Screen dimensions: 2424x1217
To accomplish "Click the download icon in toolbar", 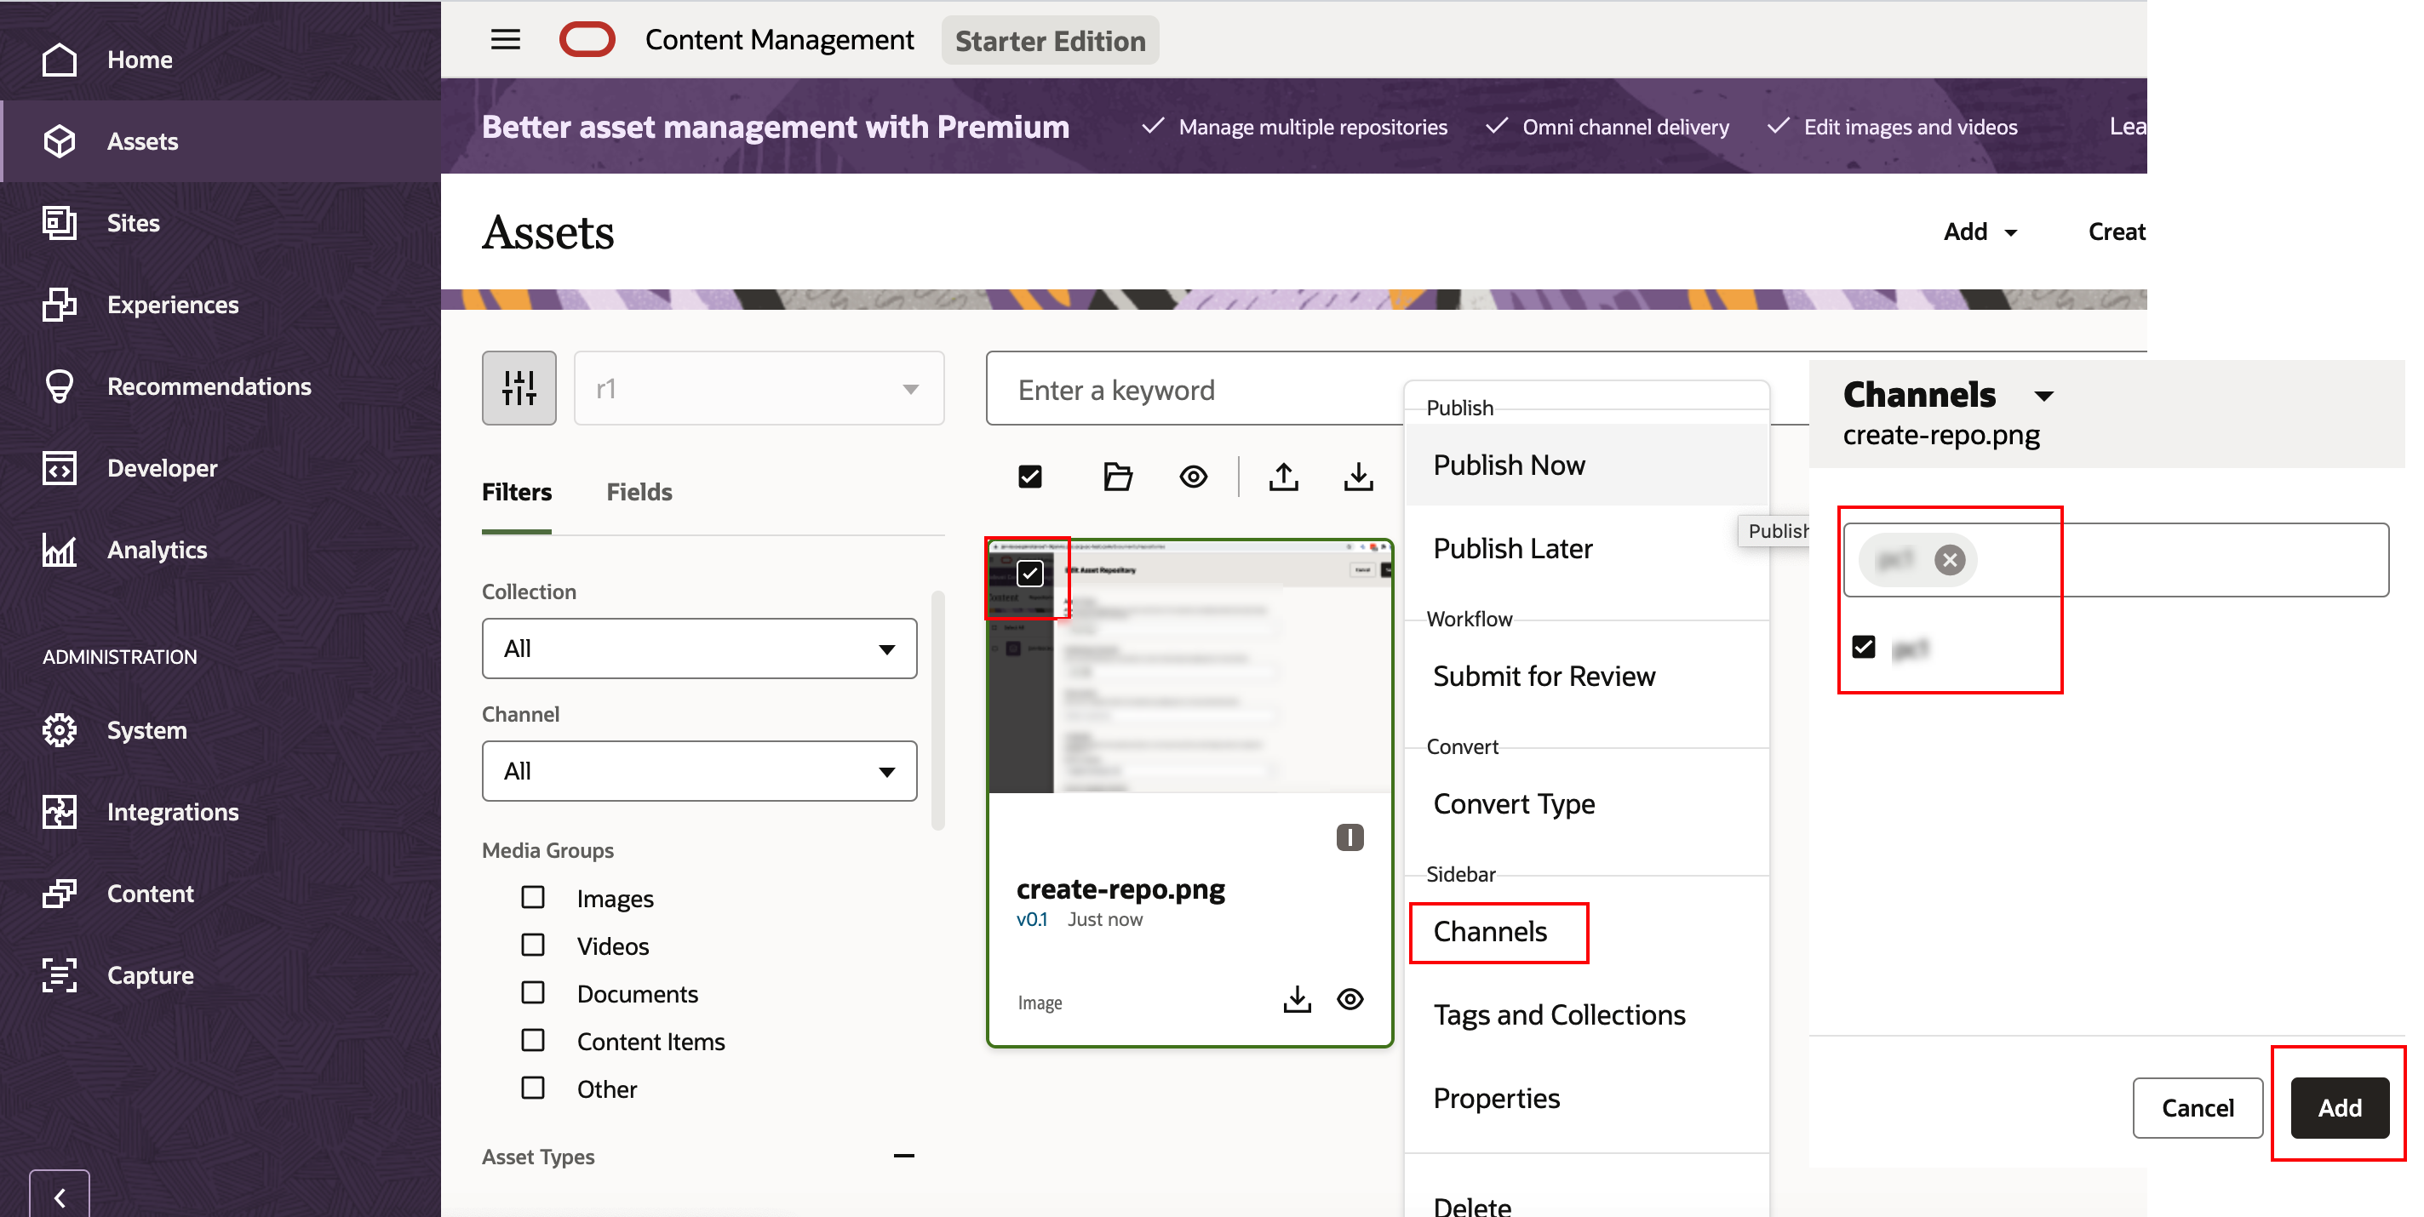I will click(1358, 477).
